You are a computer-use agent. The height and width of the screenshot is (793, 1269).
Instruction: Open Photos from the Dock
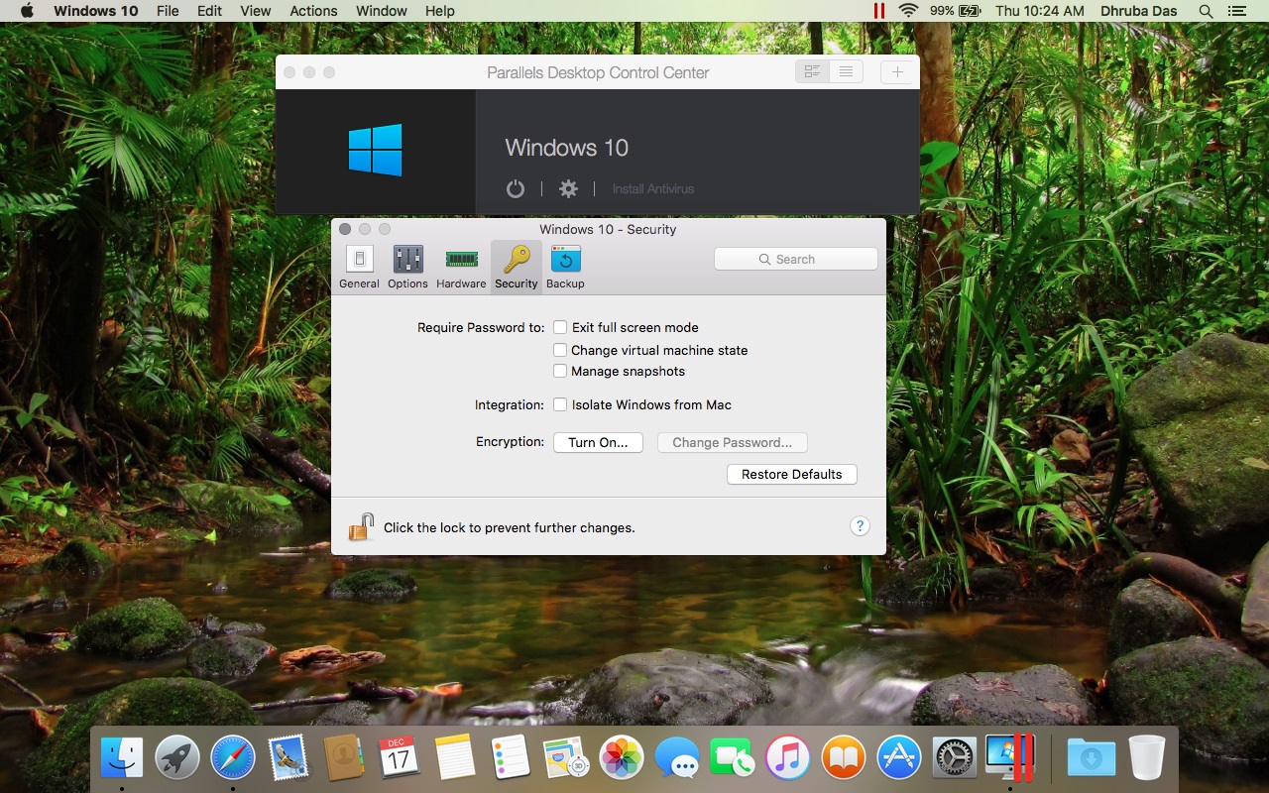(x=622, y=758)
